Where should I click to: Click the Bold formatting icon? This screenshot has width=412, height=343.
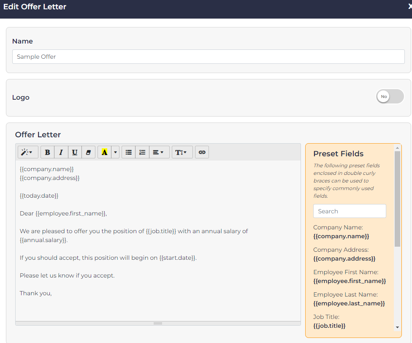[47, 152]
